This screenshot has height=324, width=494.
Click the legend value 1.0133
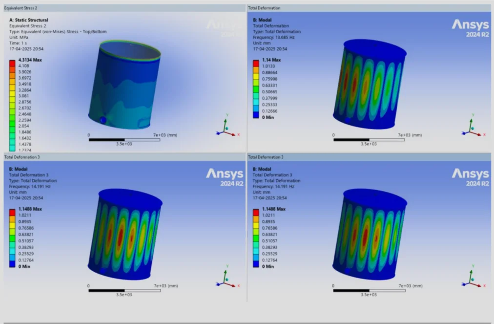tap(269, 66)
